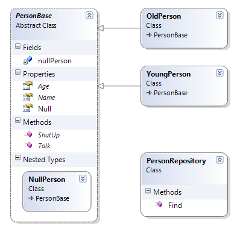Collapse the Methods section in PersonBase
This screenshot has width=240, height=232.
click(x=18, y=121)
